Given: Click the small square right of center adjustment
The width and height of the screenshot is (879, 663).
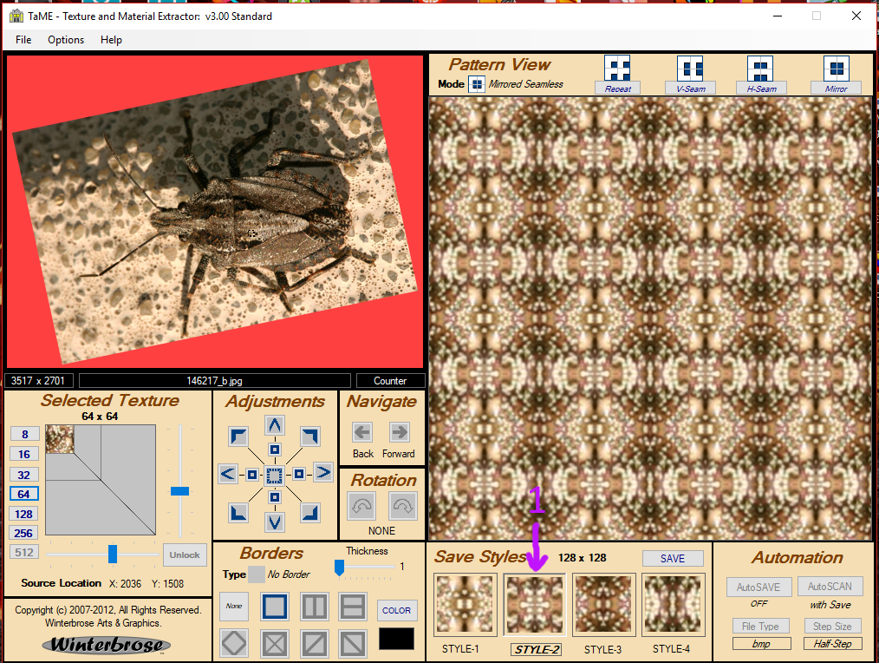Looking at the screenshot, I should click(299, 475).
